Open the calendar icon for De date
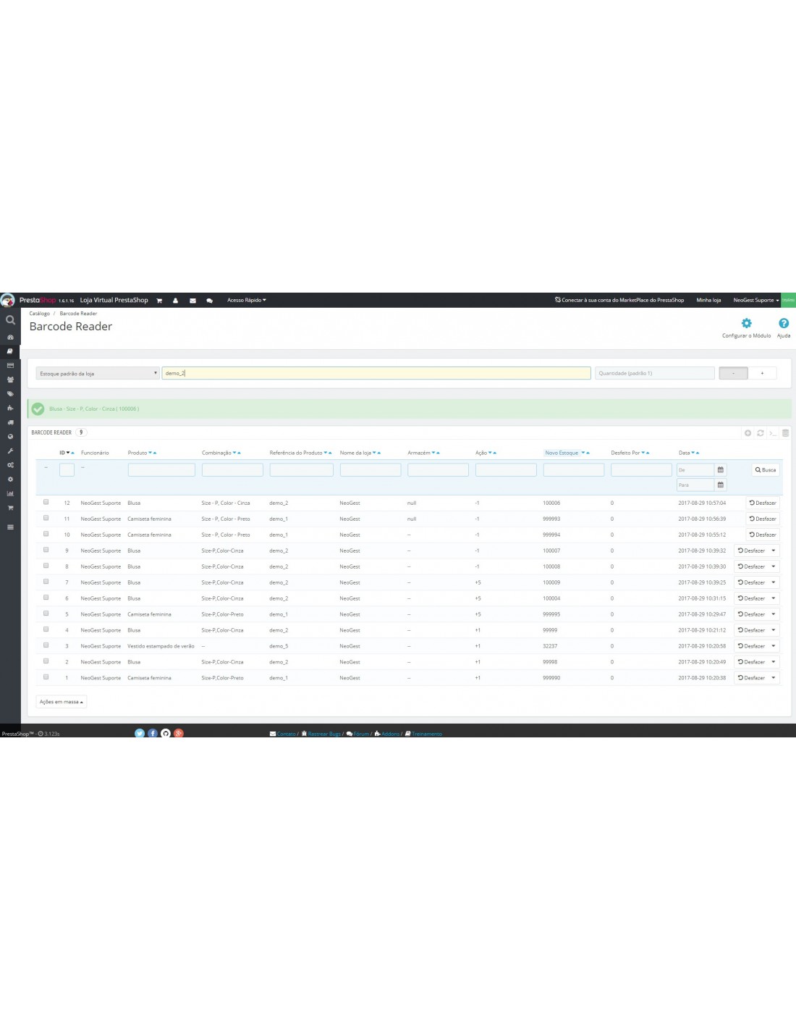Screen dimensions: 796x1030 [x=720, y=470]
